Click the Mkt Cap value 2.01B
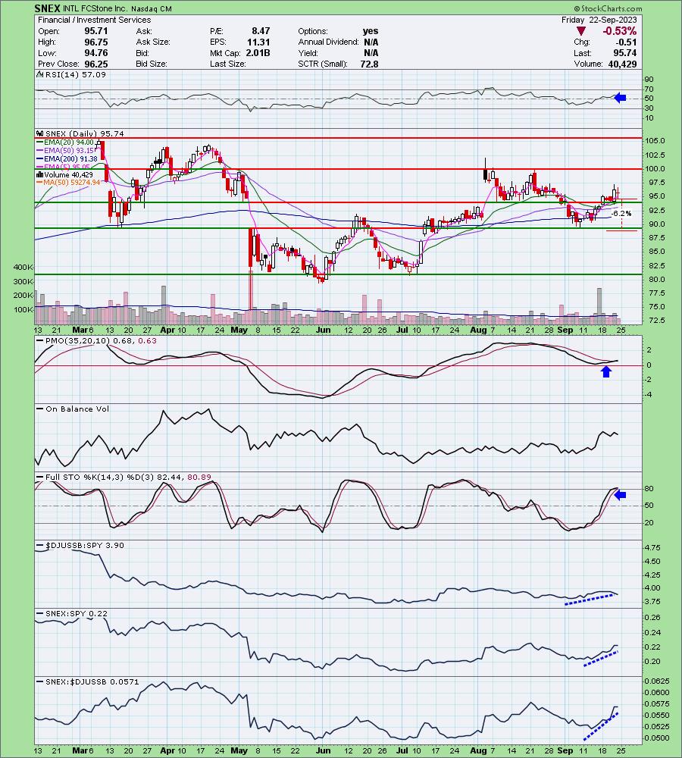Viewport: 682px width, 758px height. [x=258, y=53]
